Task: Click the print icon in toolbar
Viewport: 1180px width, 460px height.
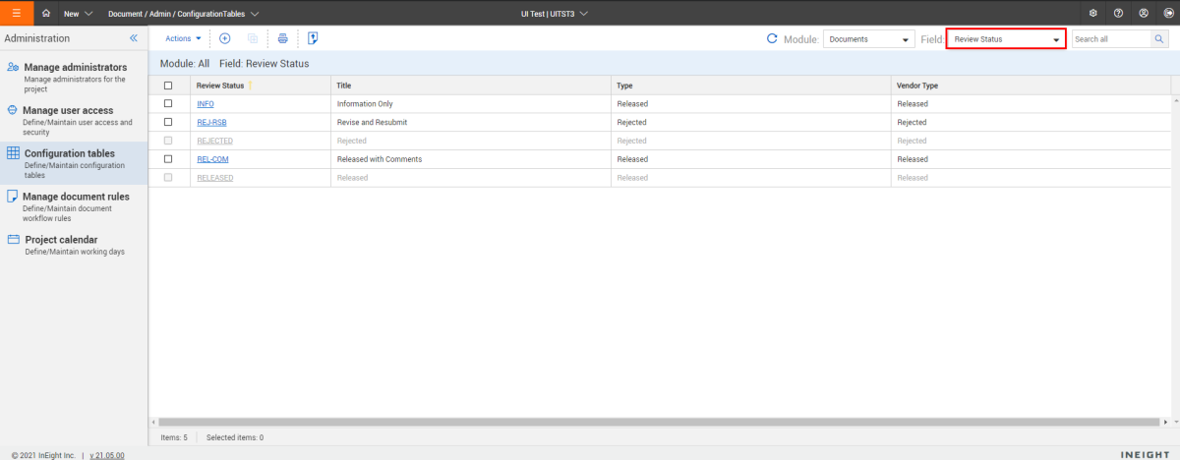Action: (x=282, y=38)
